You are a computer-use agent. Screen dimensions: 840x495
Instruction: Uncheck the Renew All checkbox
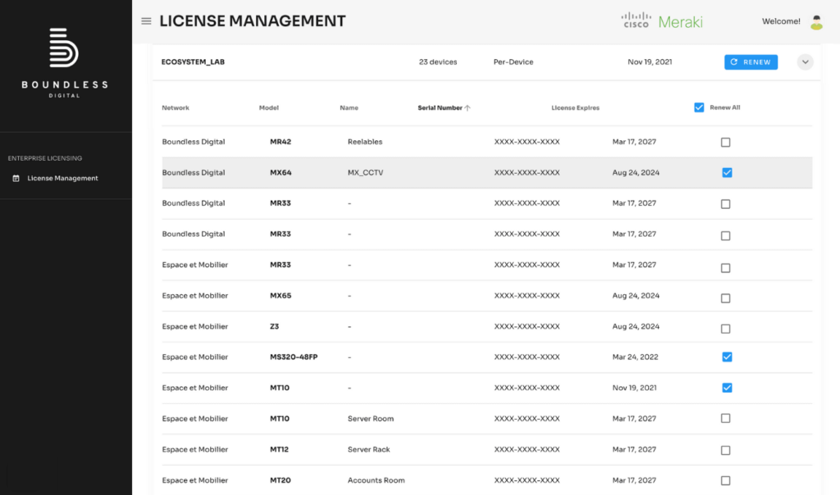click(x=699, y=107)
